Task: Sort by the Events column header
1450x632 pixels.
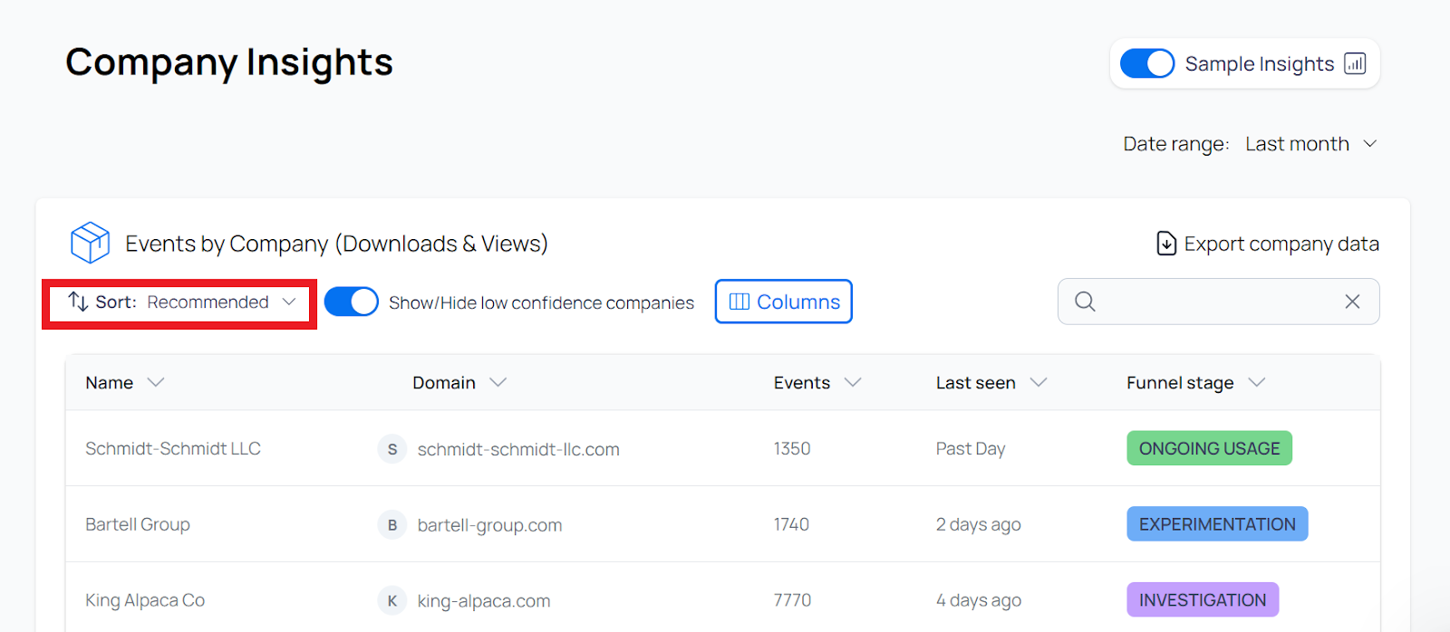Action: pyautogui.click(x=802, y=383)
